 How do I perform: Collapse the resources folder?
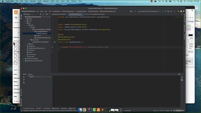click(29, 40)
